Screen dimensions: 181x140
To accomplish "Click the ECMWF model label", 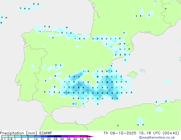I will pyautogui.click(x=46, y=133).
